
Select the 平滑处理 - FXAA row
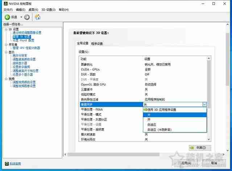pyautogui.click(x=111, y=109)
